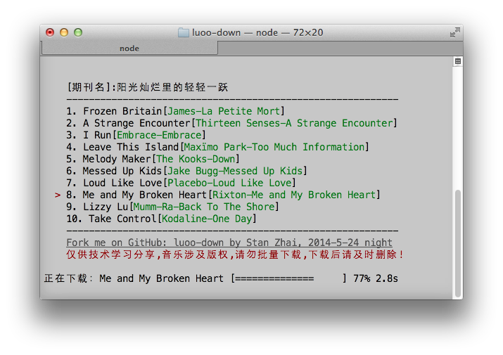Minimize the window using yellow button

pyautogui.click(x=64, y=32)
